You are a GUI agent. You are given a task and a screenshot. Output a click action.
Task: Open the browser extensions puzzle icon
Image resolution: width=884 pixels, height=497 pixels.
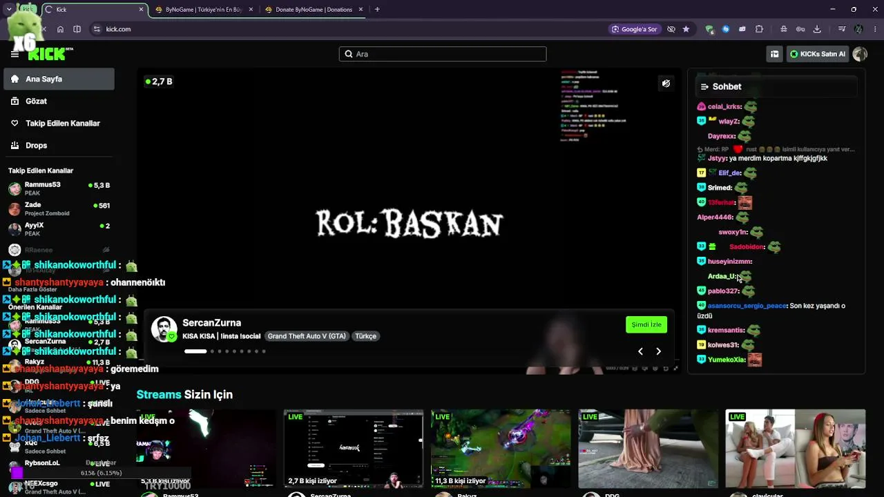(x=759, y=29)
